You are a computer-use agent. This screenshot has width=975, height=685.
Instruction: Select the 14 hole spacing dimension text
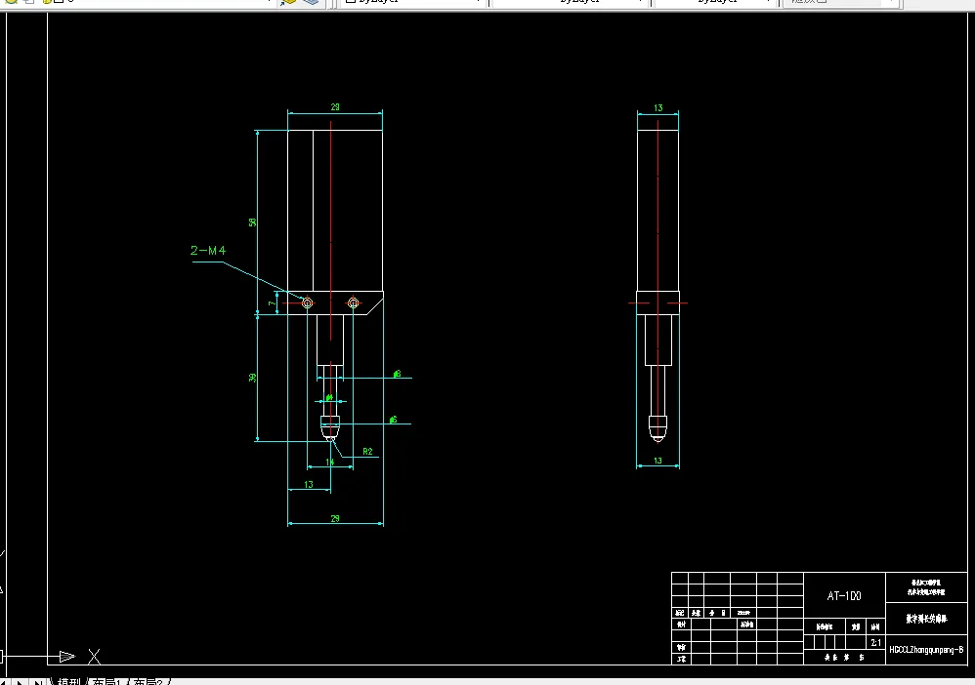(330, 462)
